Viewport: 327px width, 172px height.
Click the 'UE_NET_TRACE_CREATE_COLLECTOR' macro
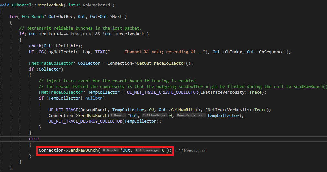(x=162, y=92)
